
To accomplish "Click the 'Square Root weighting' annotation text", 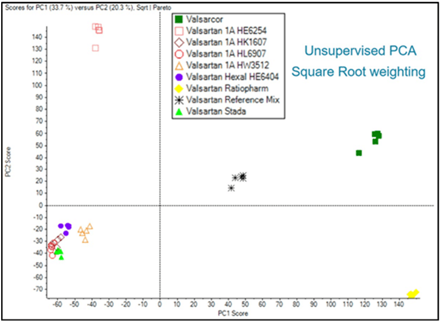I will click(x=358, y=72).
